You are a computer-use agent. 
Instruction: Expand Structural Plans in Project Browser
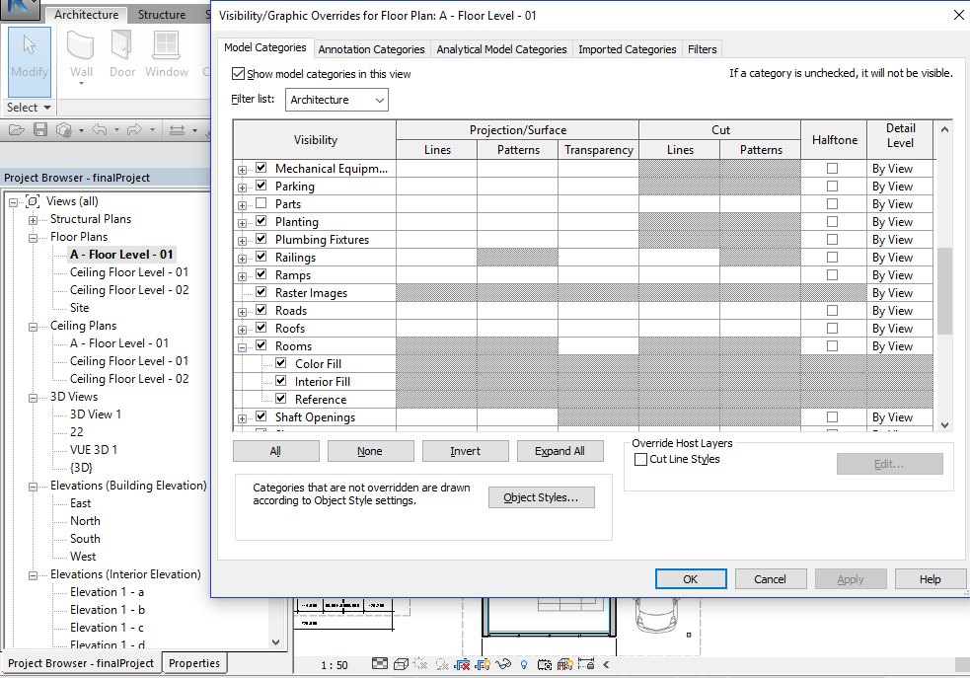33,220
